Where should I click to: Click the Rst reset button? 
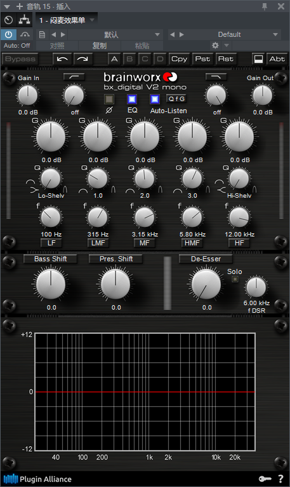(x=225, y=59)
